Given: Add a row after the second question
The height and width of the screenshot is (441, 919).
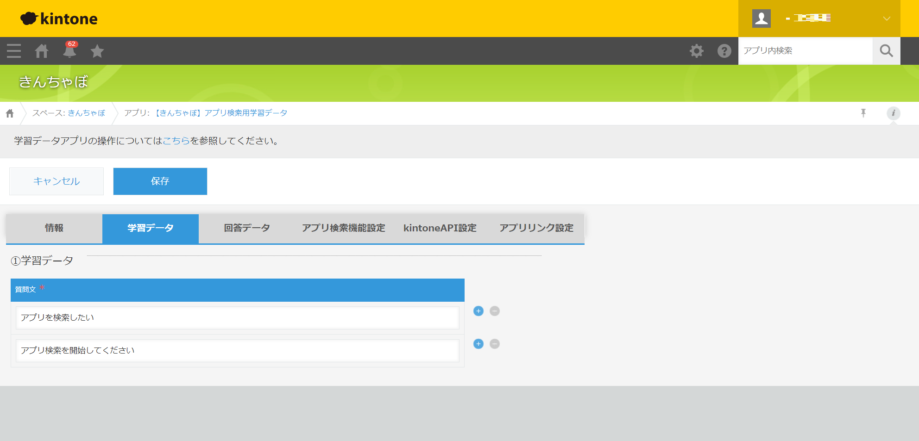Looking at the screenshot, I should tap(478, 344).
